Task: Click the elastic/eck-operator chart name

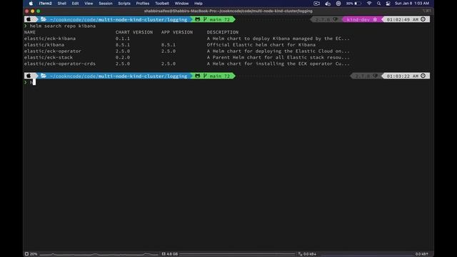Action: click(53, 51)
